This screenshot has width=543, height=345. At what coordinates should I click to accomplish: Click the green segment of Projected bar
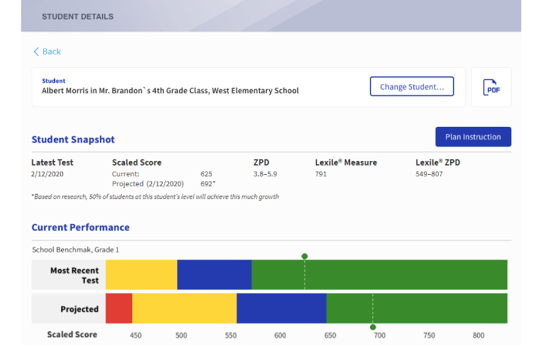(x=417, y=308)
